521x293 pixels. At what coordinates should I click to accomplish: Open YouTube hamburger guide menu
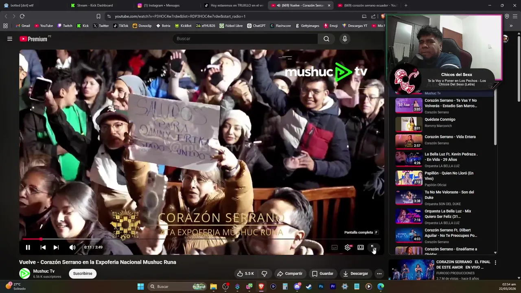[10, 39]
